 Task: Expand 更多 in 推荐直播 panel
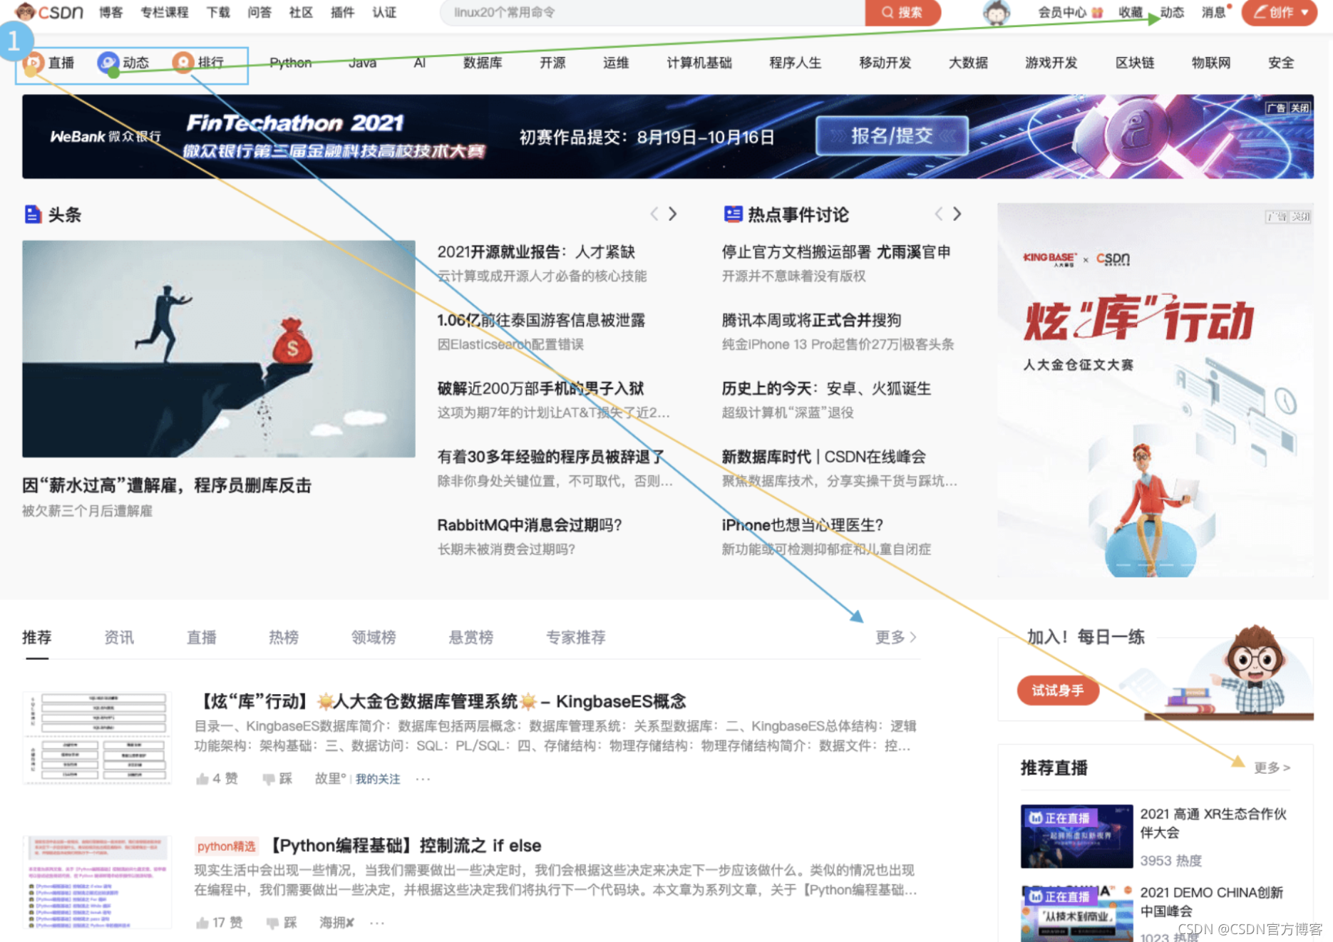(x=1272, y=767)
